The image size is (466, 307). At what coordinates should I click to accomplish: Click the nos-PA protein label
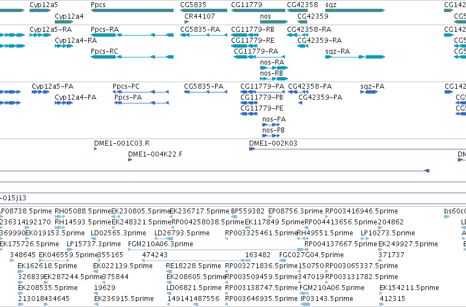coord(274,119)
